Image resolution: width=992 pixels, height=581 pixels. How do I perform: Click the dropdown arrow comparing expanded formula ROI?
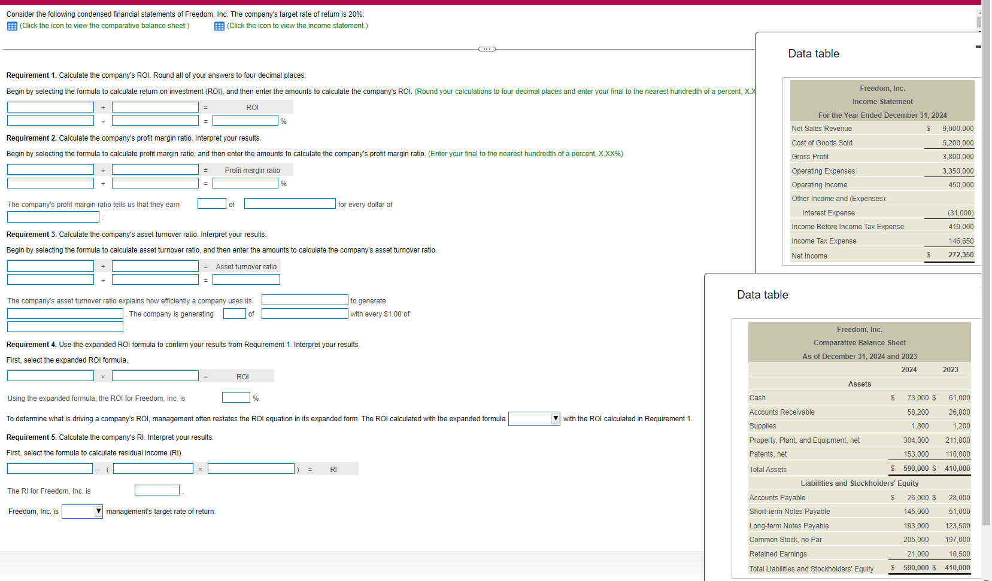click(554, 419)
